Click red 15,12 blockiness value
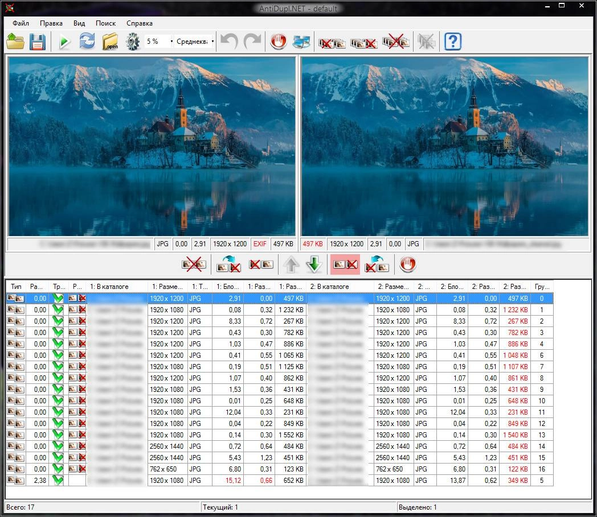Image resolution: width=597 pixels, height=517 pixels. [228, 481]
